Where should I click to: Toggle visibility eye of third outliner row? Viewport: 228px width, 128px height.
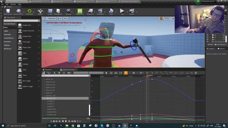tap(207, 39)
